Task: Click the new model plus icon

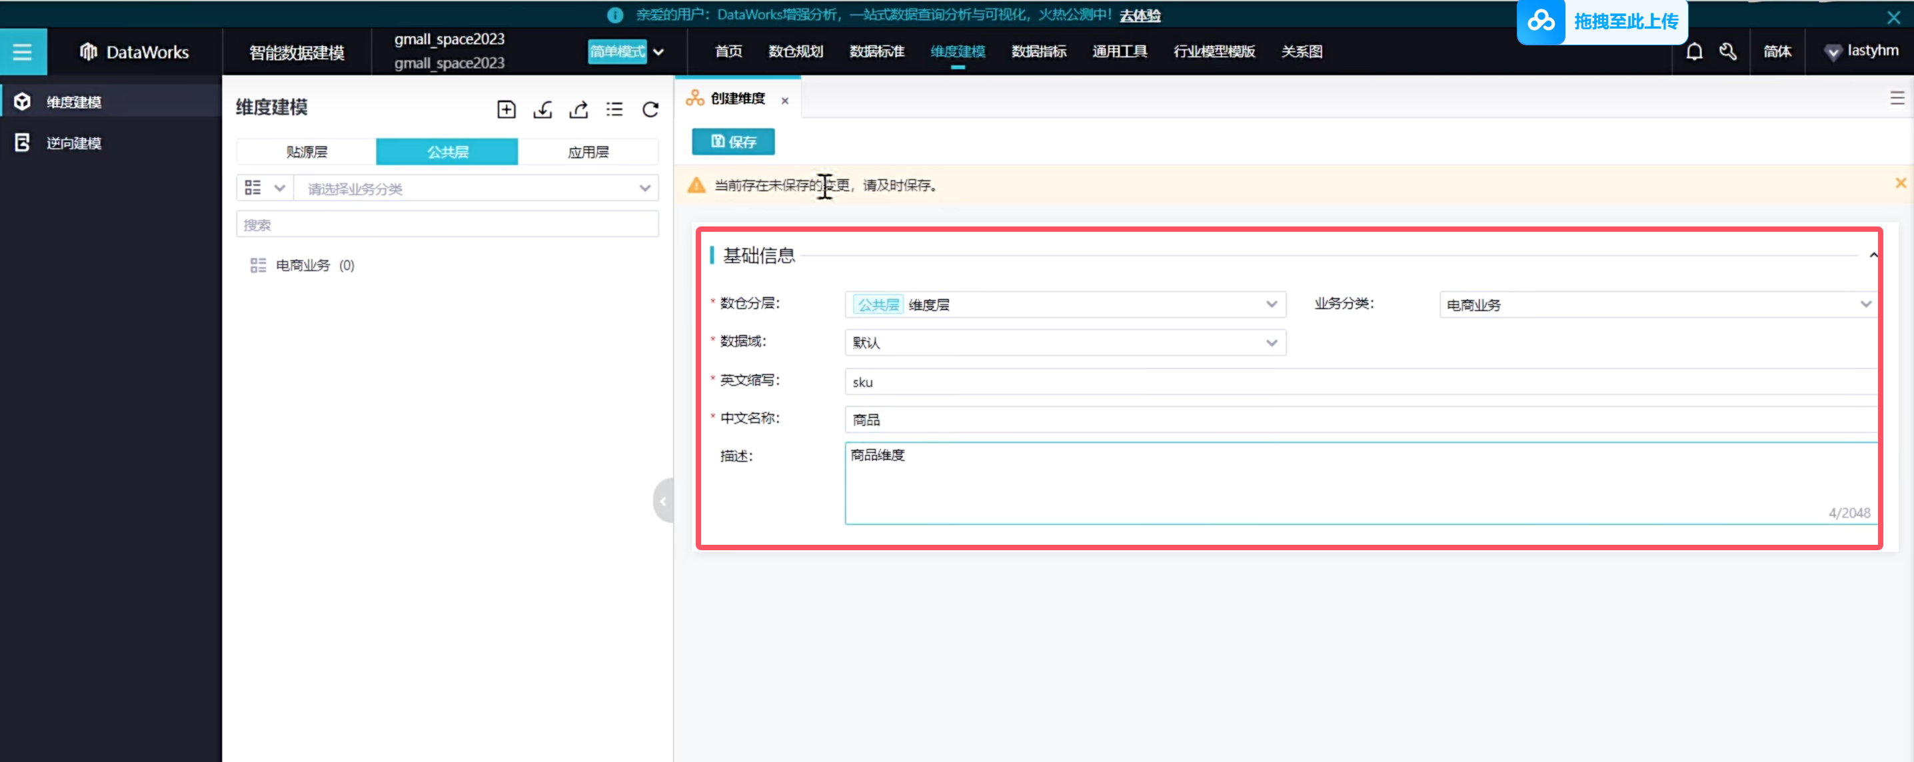Action: [506, 110]
